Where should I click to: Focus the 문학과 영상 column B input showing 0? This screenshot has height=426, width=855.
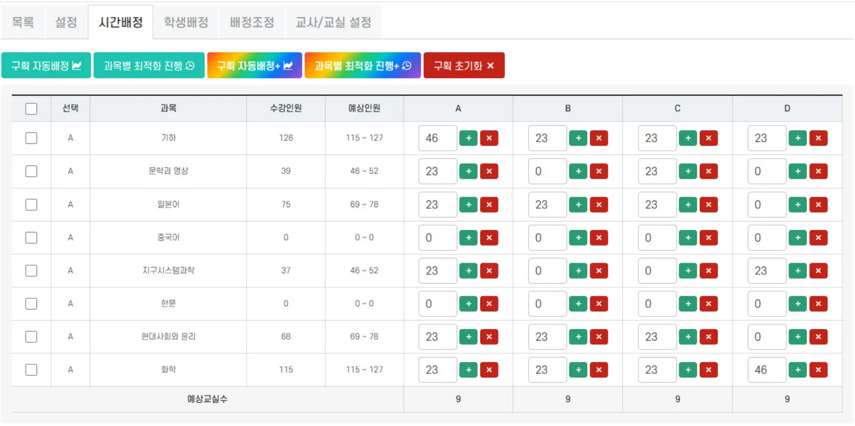click(x=548, y=171)
